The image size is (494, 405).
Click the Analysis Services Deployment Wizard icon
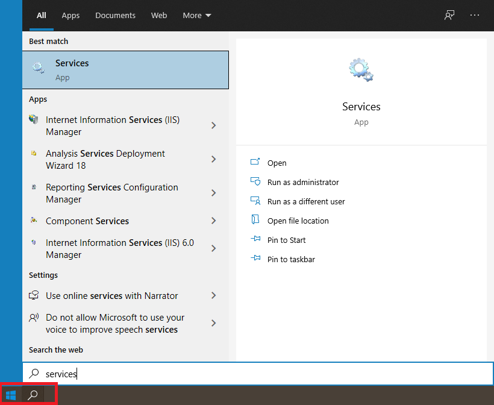[x=33, y=153]
